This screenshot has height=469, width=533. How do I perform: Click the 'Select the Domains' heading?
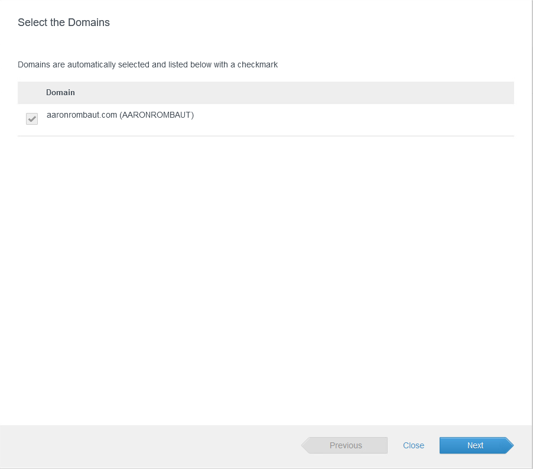64,22
